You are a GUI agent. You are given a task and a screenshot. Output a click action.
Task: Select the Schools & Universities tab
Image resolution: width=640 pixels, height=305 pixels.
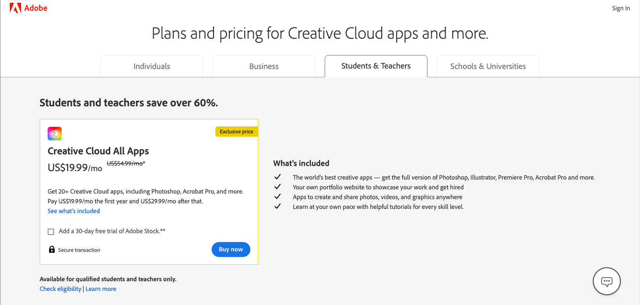[x=488, y=66]
